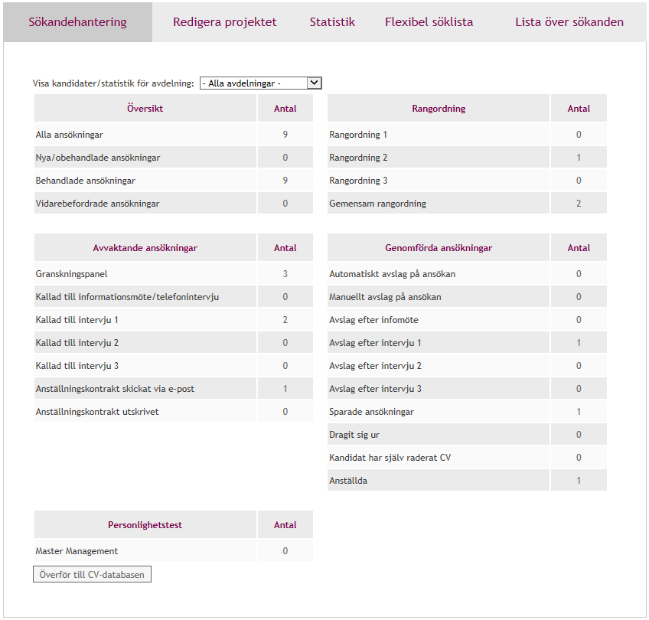Select the Lista över sökanden tab
Viewport: 649px width, 620px height.
click(x=569, y=22)
